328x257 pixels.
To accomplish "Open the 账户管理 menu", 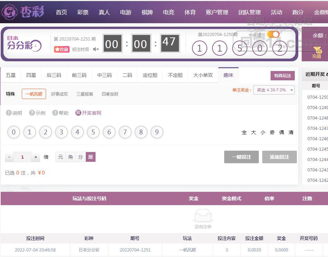I will point(217,12).
